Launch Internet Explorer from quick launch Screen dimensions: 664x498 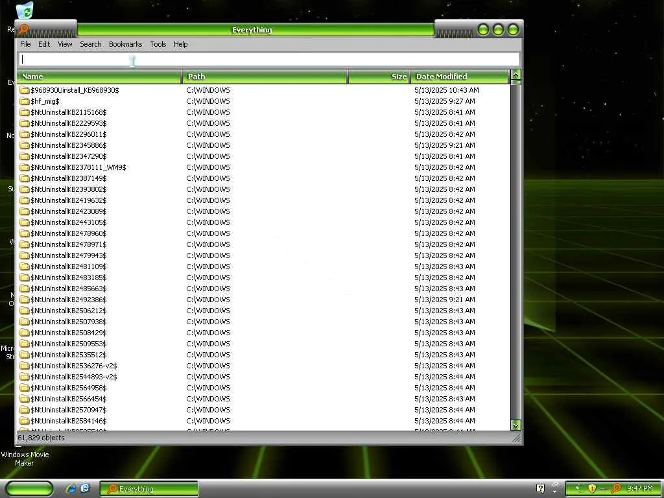[71, 488]
